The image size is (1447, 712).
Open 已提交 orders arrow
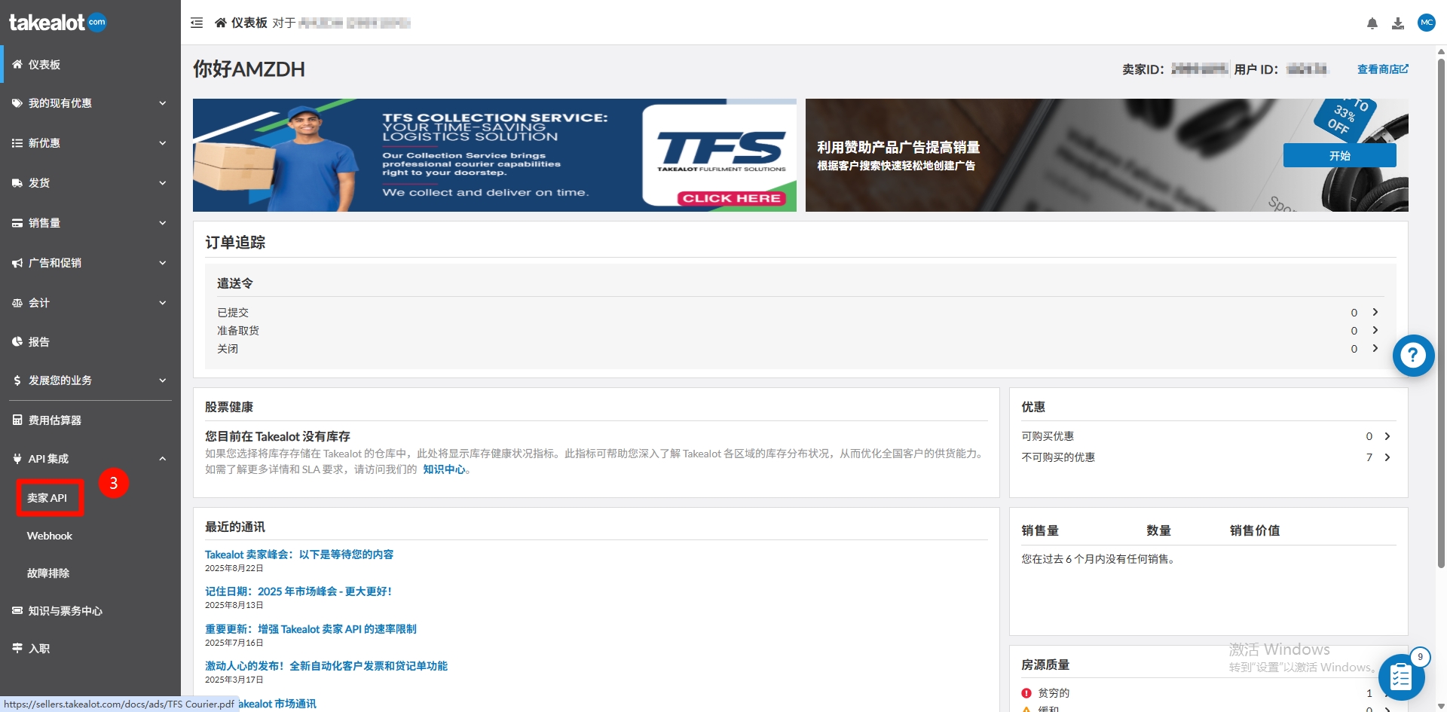click(1375, 312)
